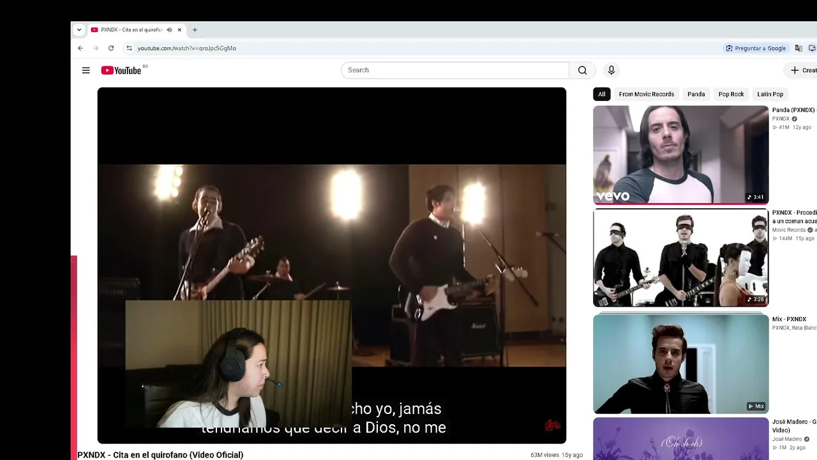The image size is (817, 460).
Task: Start voice search with the microphone icon
Action: (x=611, y=70)
